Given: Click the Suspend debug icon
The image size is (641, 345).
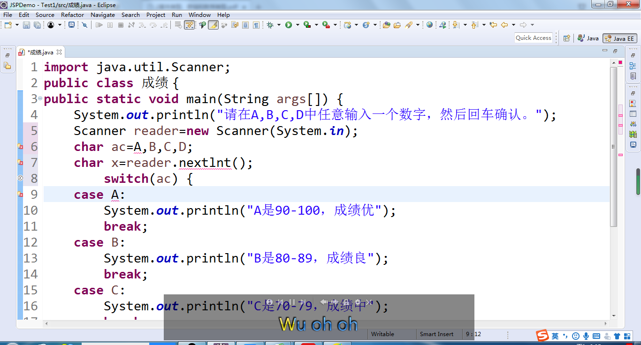Looking at the screenshot, I should (x=110, y=25).
